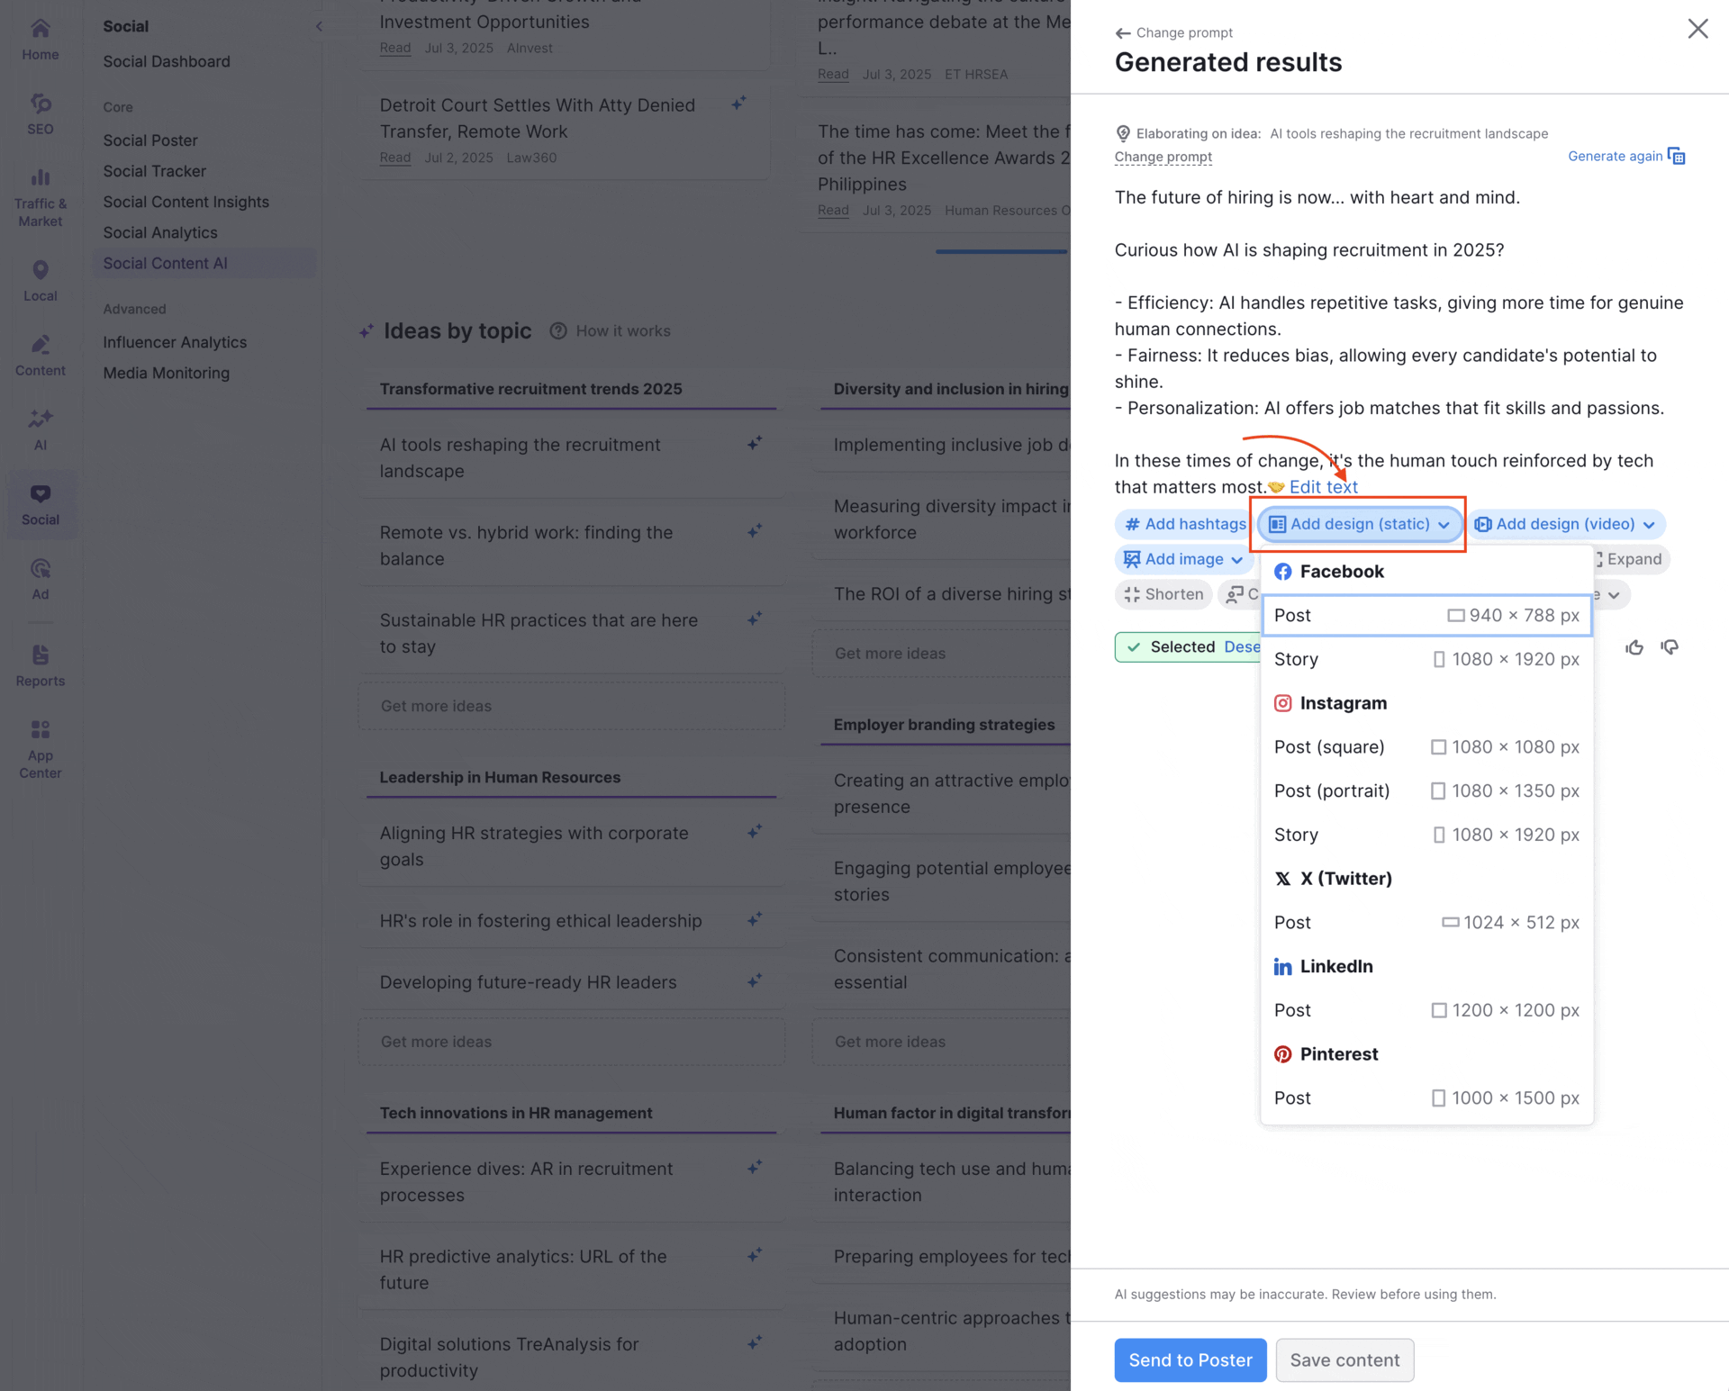Toggle the Add design (static) dropdown
The height and width of the screenshot is (1391, 1729).
(x=1359, y=524)
